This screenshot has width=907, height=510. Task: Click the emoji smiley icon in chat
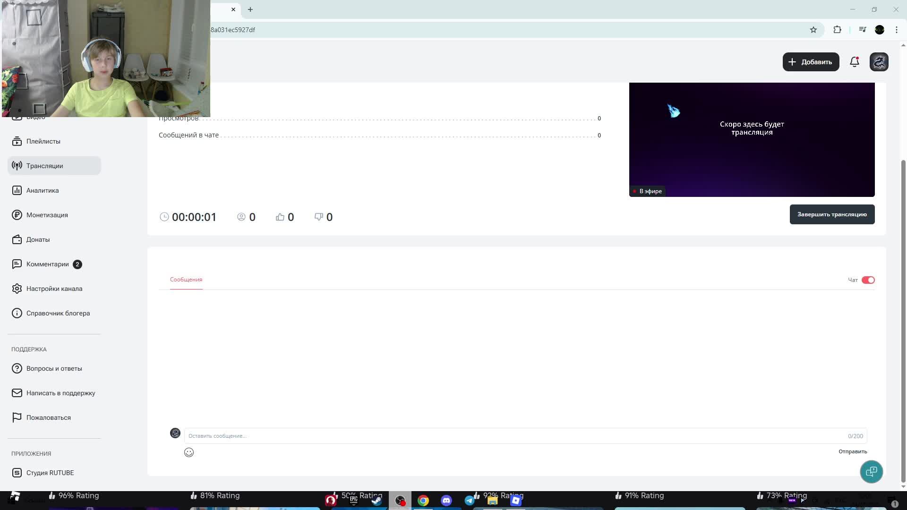[189, 452]
